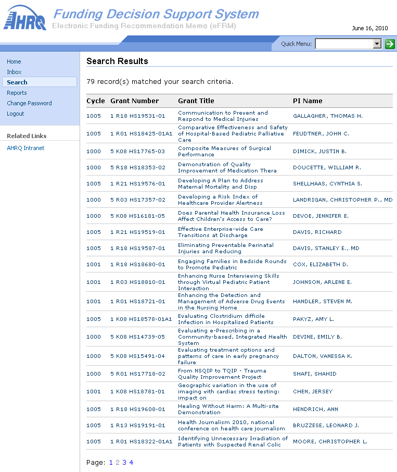Click the Grant Title column header

tap(196, 101)
